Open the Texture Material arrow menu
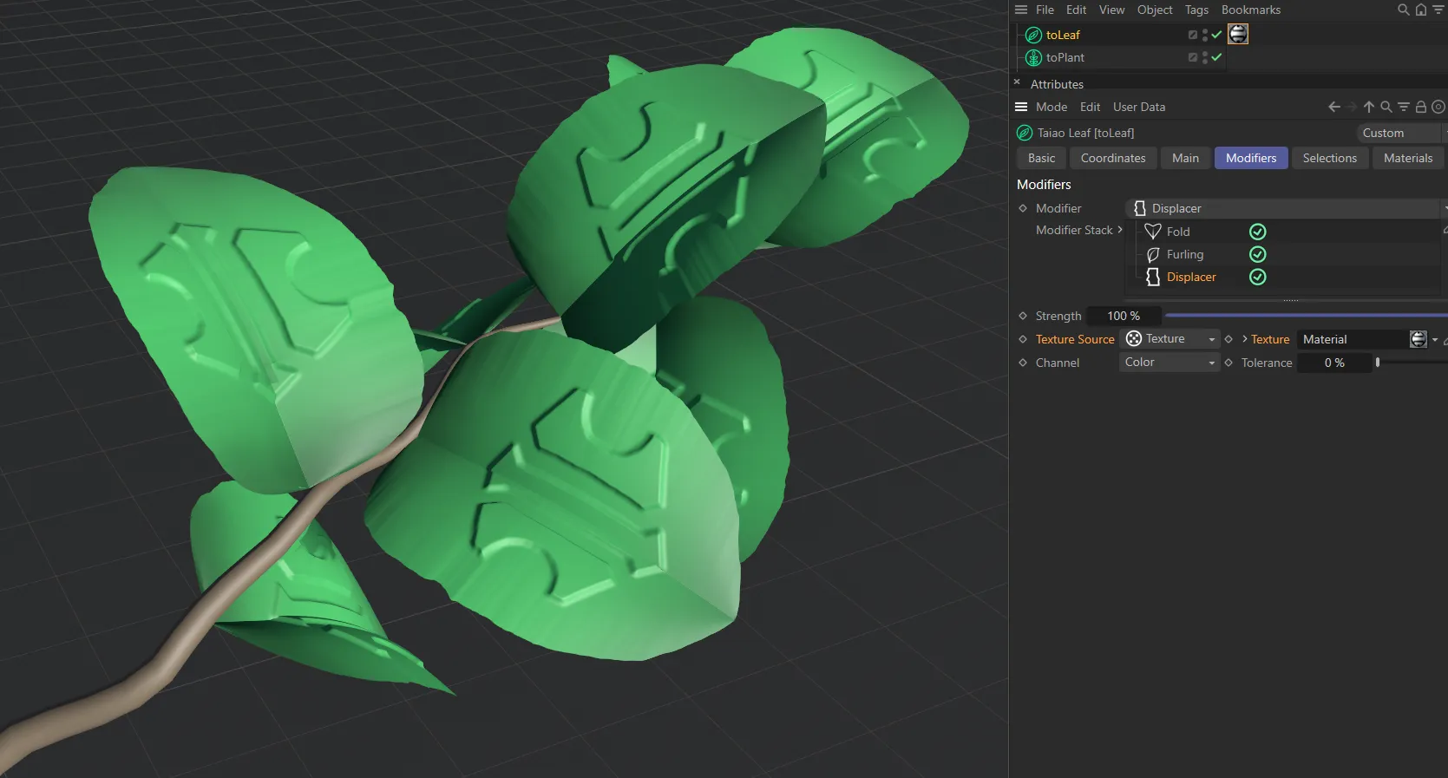Screen dimensions: 1448x778 (1435, 340)
